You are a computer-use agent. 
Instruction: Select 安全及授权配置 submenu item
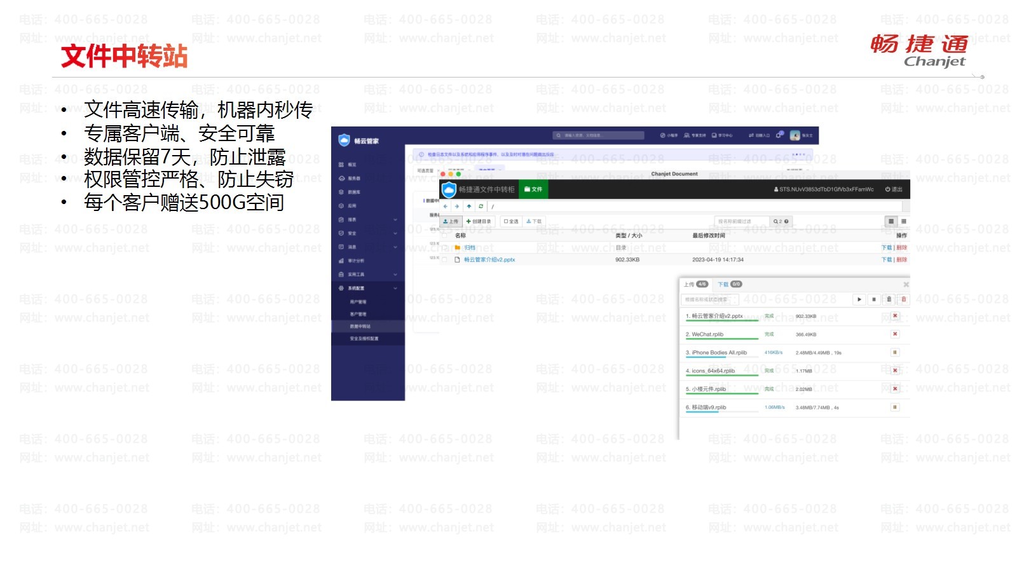point(364,339)
